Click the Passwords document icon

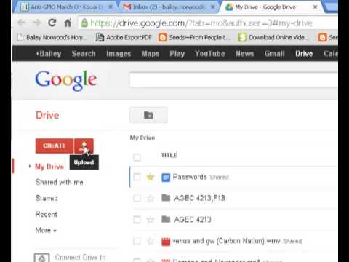point(166,178)
